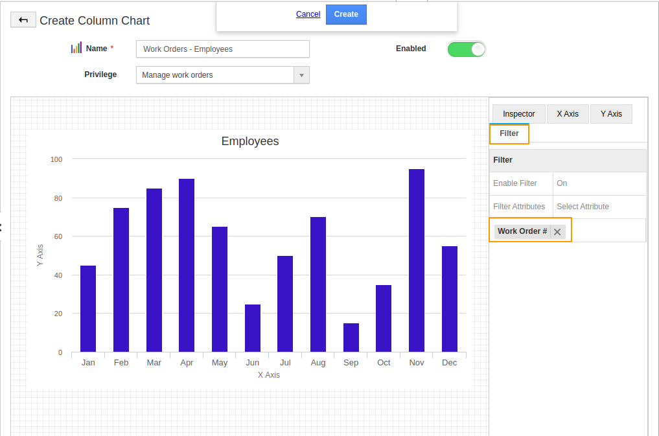Screen dimensions: 659x436
Task: Click the Work Order # filter chip
Action: 522,231
